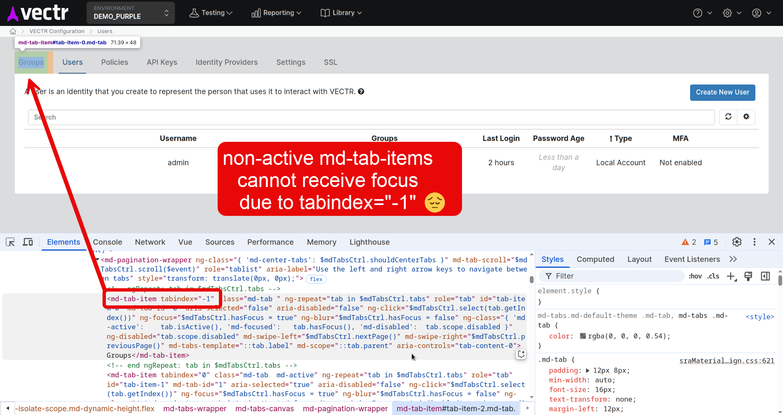Viewport: 783px width, 415px height.
Task: Toggle the .cls element classes panel
Action: [x=713, y=276]
